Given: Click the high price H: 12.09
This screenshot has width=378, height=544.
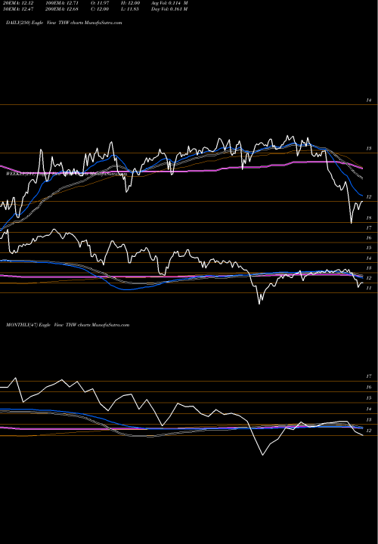Looking at the screenshot, I should 131,3.
